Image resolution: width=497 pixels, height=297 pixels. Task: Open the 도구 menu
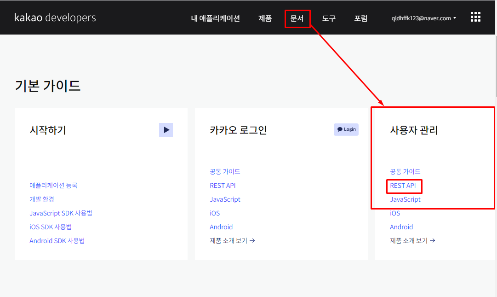[329, 18]
